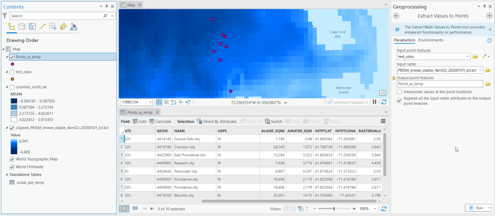Open the basemap catalog icon on map
The height and width of the screenshot is (216, 495).
pos(383,93)
